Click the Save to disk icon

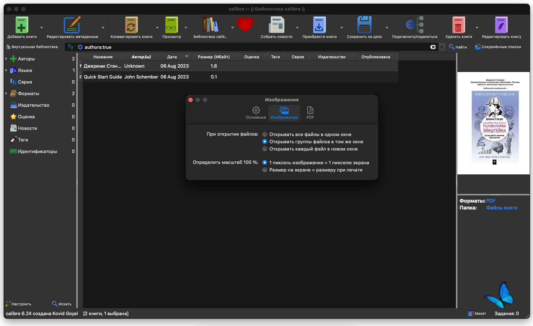(x=364, y=26)
